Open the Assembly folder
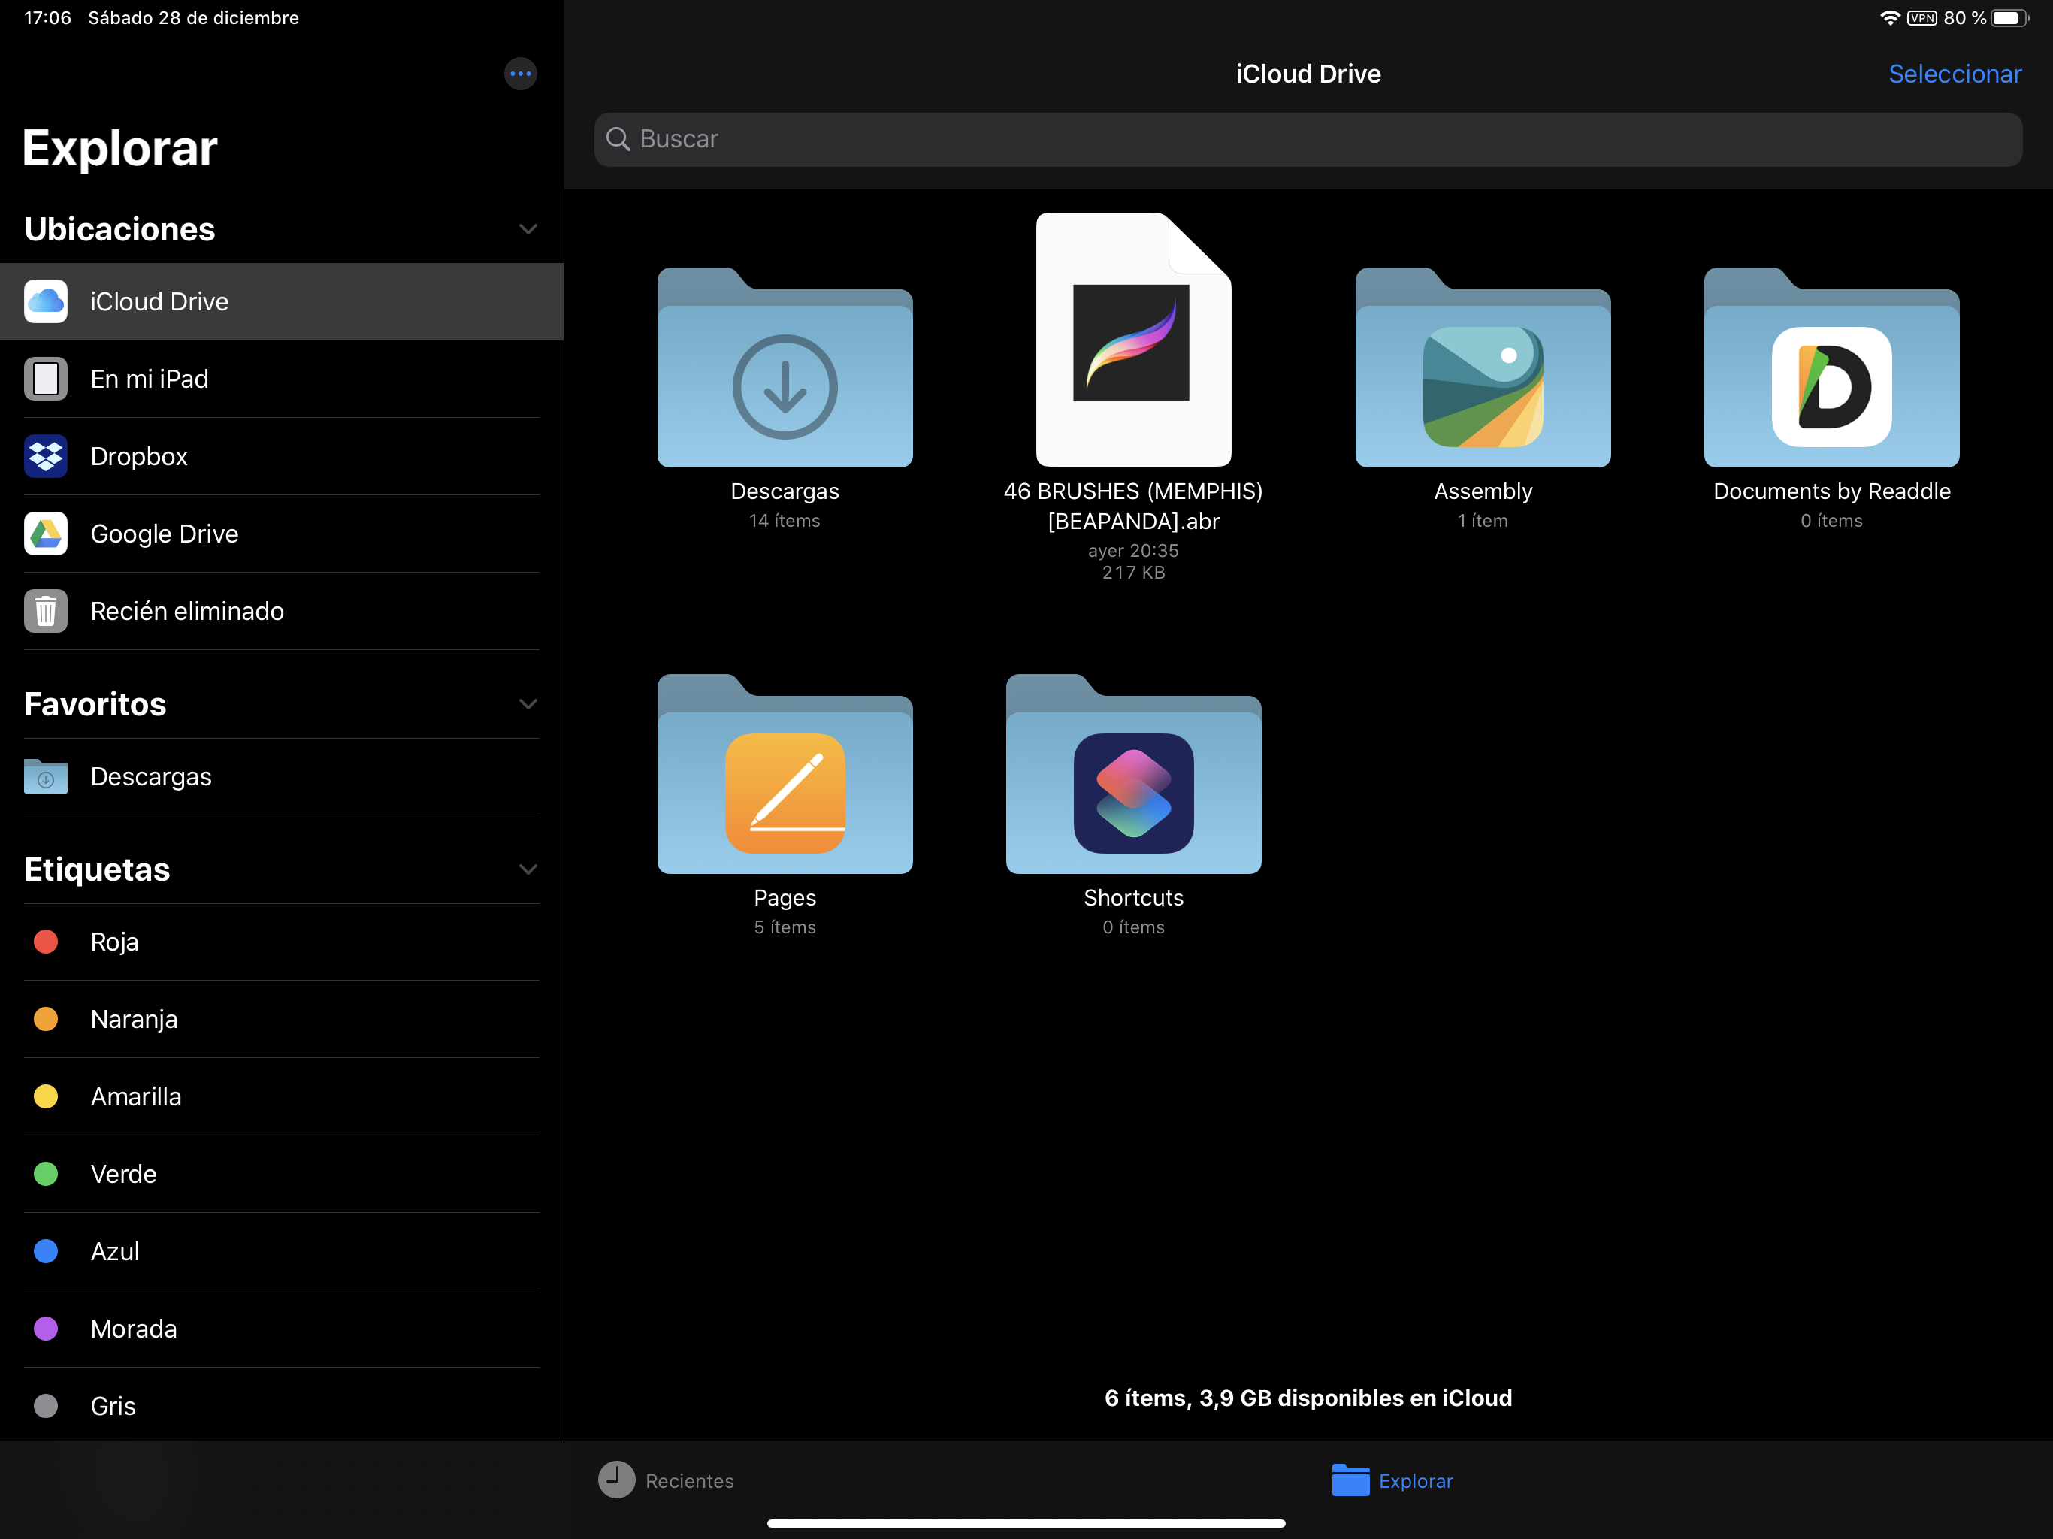The width and height of the screenshot is (2053, 1539). point(1482,367)
